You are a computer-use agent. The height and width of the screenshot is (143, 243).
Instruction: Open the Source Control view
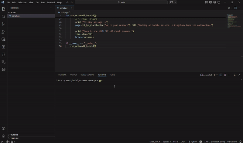tap(4, 24)
